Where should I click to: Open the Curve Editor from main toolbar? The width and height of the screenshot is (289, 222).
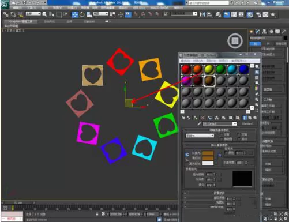234,14
